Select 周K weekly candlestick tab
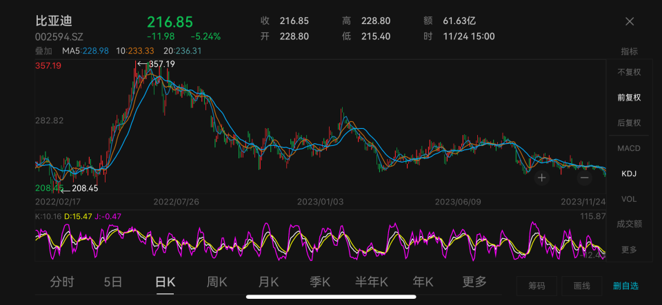Viewport: 662px width, 305px height. coord(218,282)
